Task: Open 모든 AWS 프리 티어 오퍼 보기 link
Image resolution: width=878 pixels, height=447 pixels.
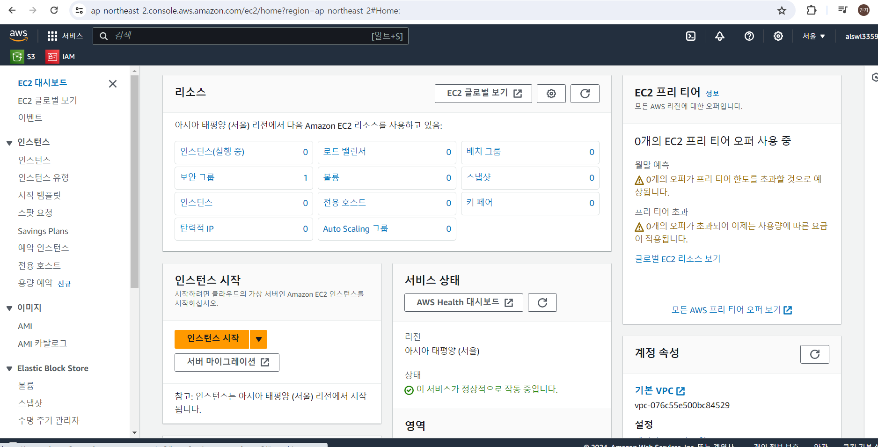Action: pos(732,310)
